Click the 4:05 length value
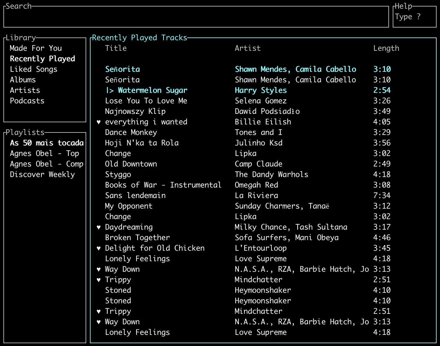The width and height of the screenshot is (440, 346). 382,122
